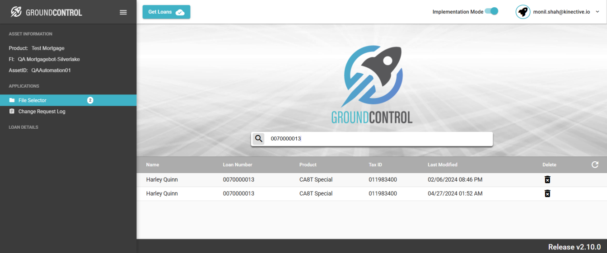The height and width of the screenshot is (253, 607).
Task: Click the Delete column header
Action: pos(549,165)
